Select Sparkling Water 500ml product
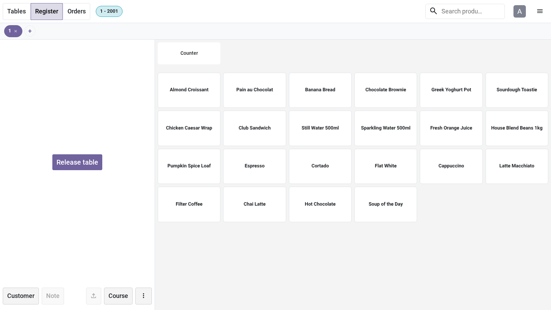The height and width of the screenshot is (310, 551). pos(386,128)
